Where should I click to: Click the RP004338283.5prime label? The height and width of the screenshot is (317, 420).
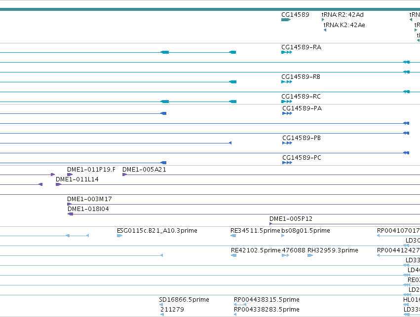267,310
